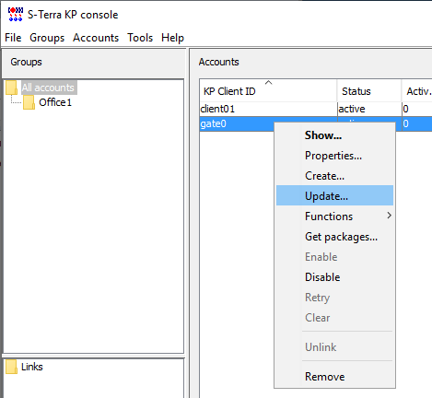
Task: Click the S-Terra KP console app icon
Action: 16,15
